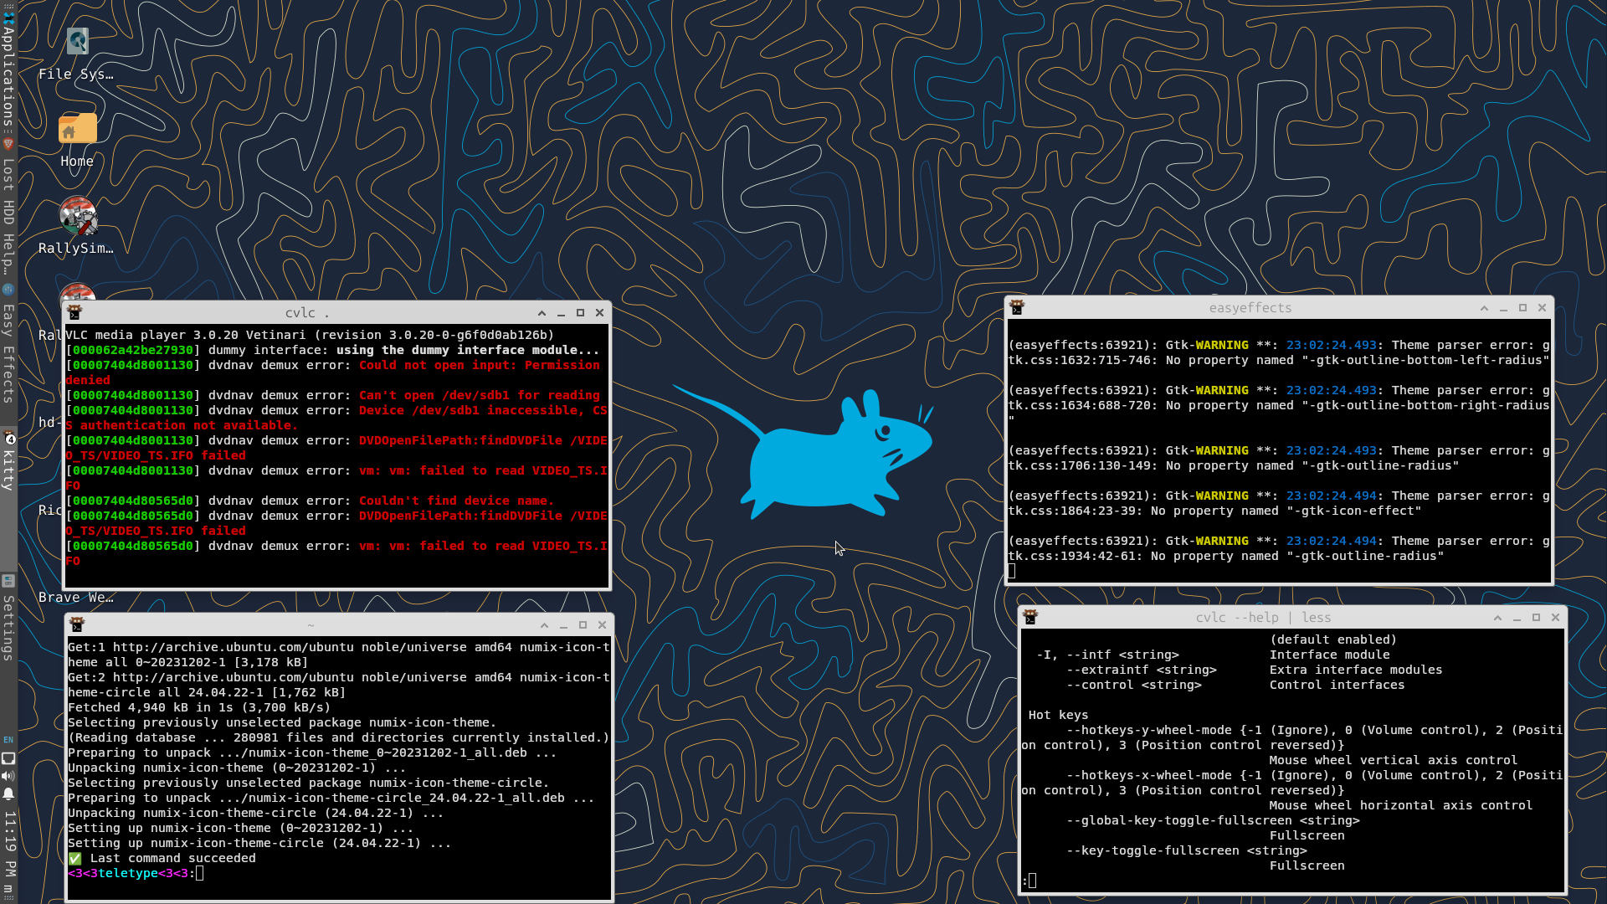This screenshot has height=904, width=1607.
Task: Click 'Couldn't find device name.' error text
Action: (457, 501)
